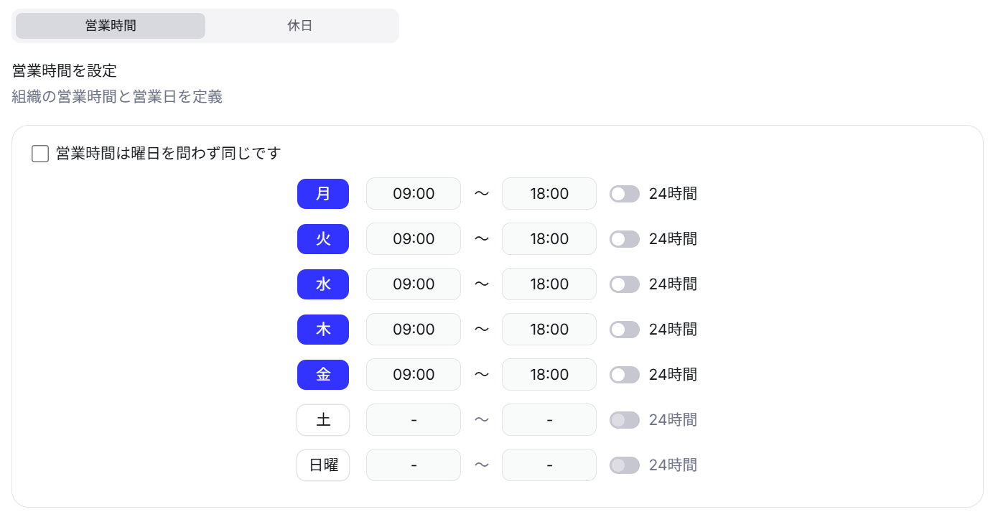Activate the 日曜 day badge
The height and width of the screenshot is (522, 998).
322,465
